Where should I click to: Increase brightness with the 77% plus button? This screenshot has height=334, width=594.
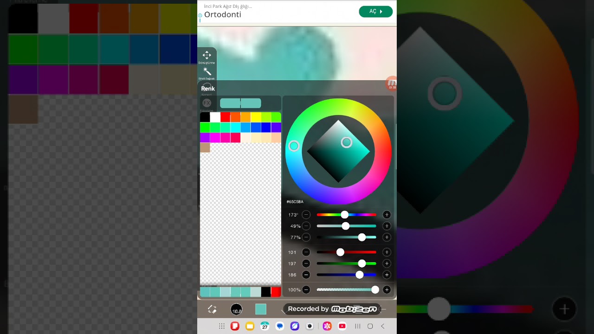387,237
